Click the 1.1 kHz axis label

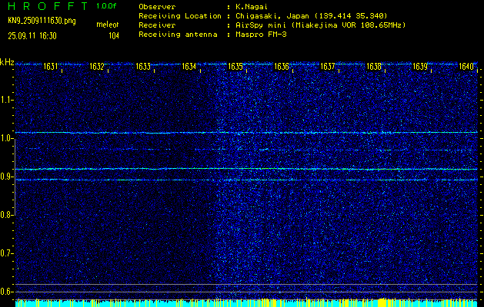(x=6, y=100)
